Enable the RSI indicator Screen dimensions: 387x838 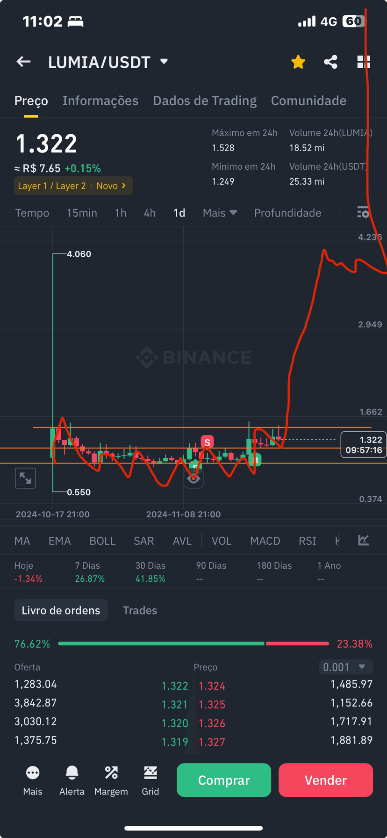point(308,541)
